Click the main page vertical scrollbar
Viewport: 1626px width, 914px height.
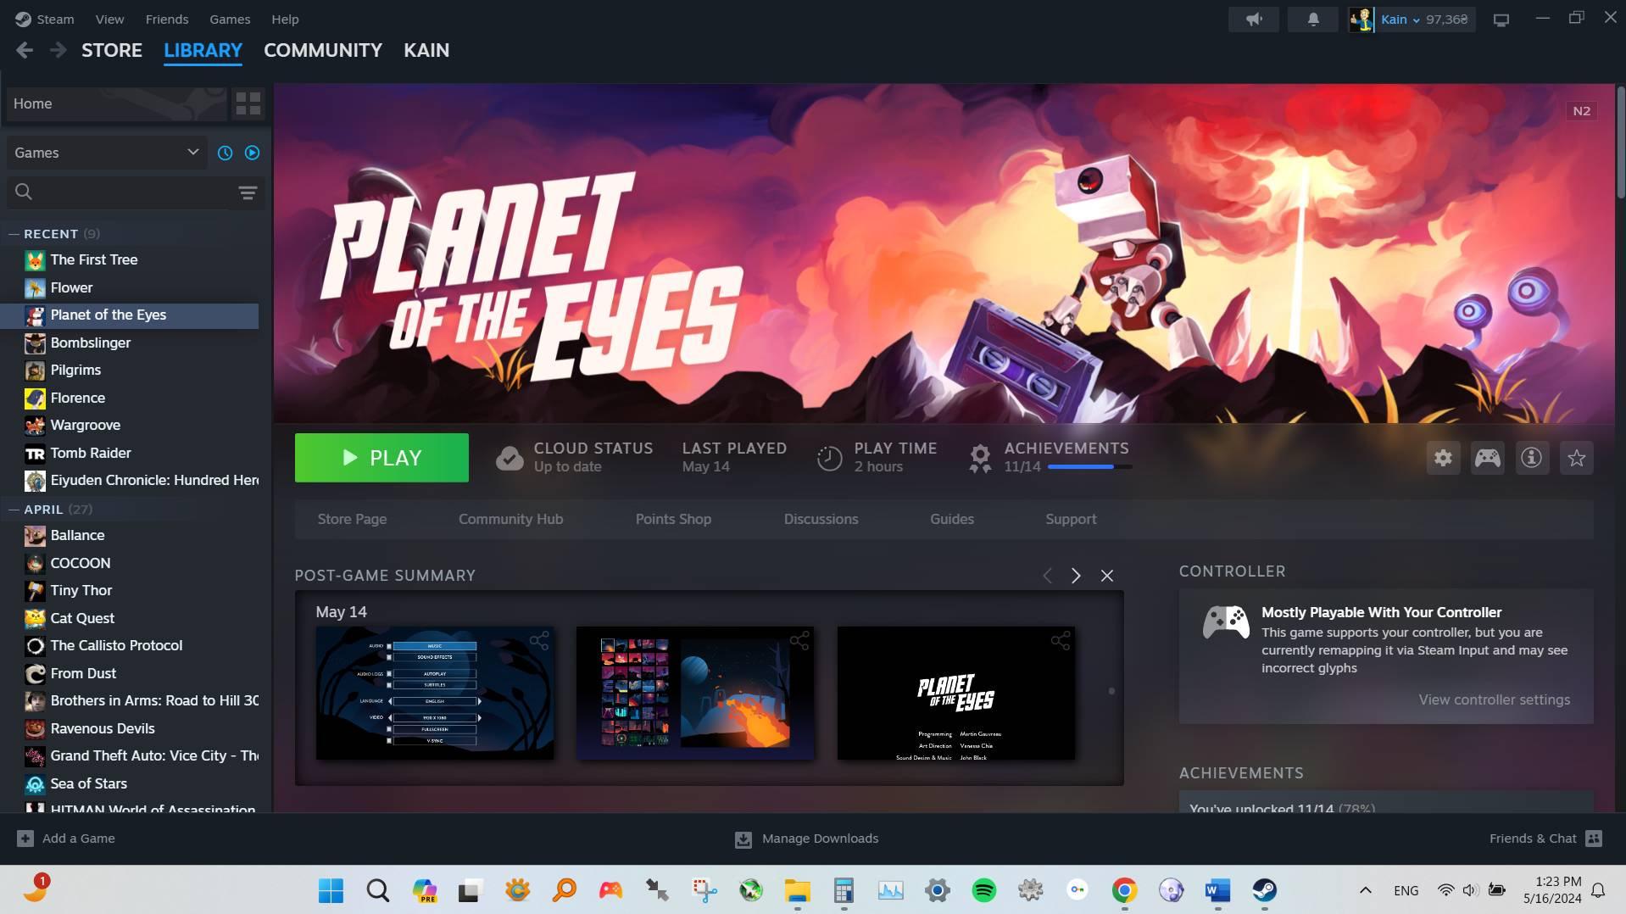[1620, 144]
